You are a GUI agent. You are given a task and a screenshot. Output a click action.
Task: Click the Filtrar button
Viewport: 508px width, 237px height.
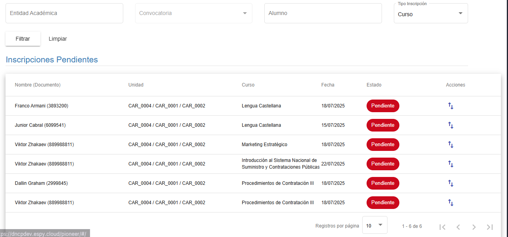click(23, 39)
